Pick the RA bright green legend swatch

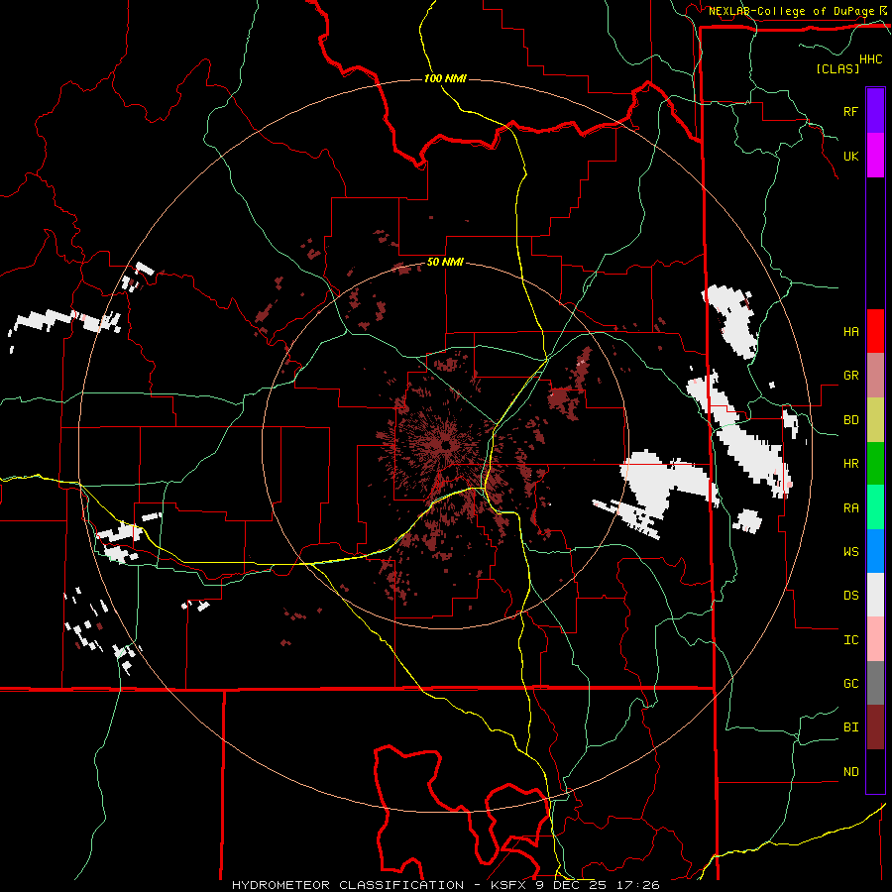point(875,507)
